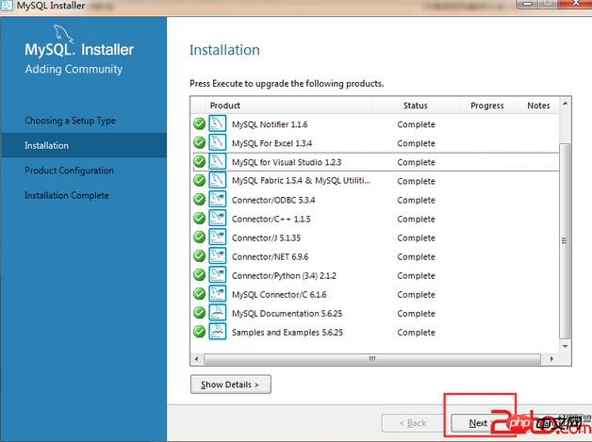
Task: Click the Connector/ODBC 5.3.4 product icon
Action: pyautogui.click(x=218, y=199)
